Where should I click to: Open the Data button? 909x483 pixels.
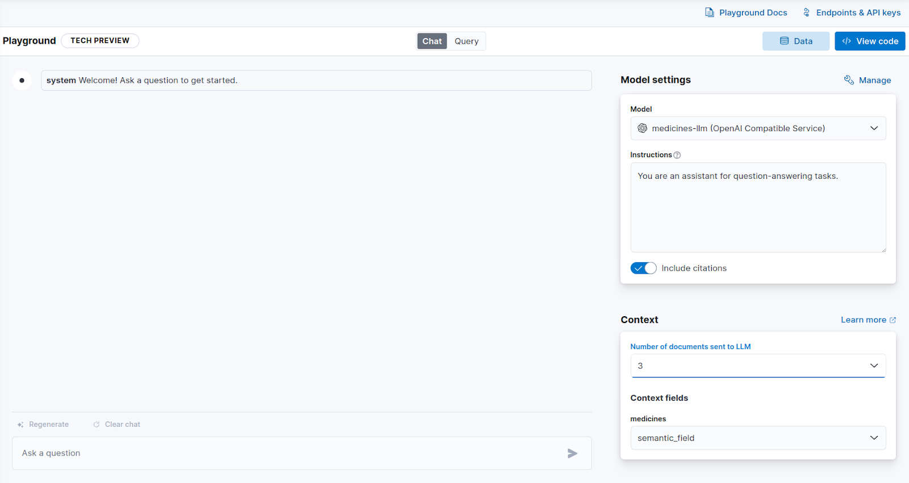pos(796,41)
